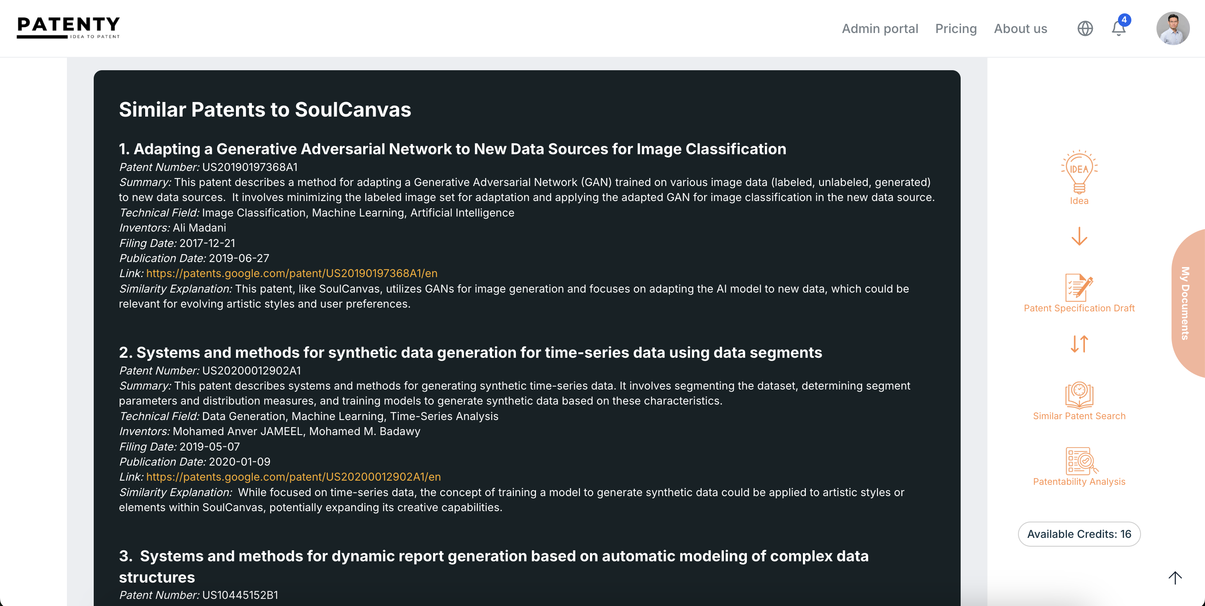Click the up-down swap arrows icon
Screen dimensions: 1205x606
pos(1079,344)
